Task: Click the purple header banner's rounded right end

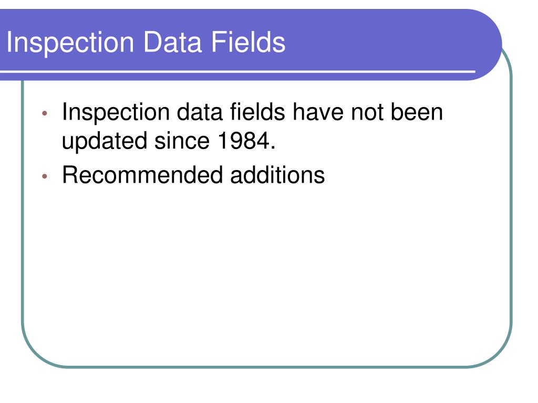Action: (484, 45)
